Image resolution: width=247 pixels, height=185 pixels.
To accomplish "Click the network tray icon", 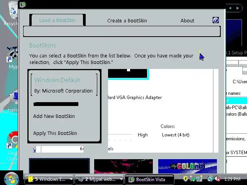I will pyautogui.click(x=210, y=179).
